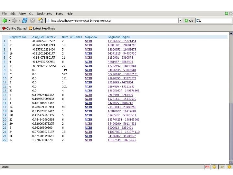Click the Stop loading icon

click(x=32, y=20)
